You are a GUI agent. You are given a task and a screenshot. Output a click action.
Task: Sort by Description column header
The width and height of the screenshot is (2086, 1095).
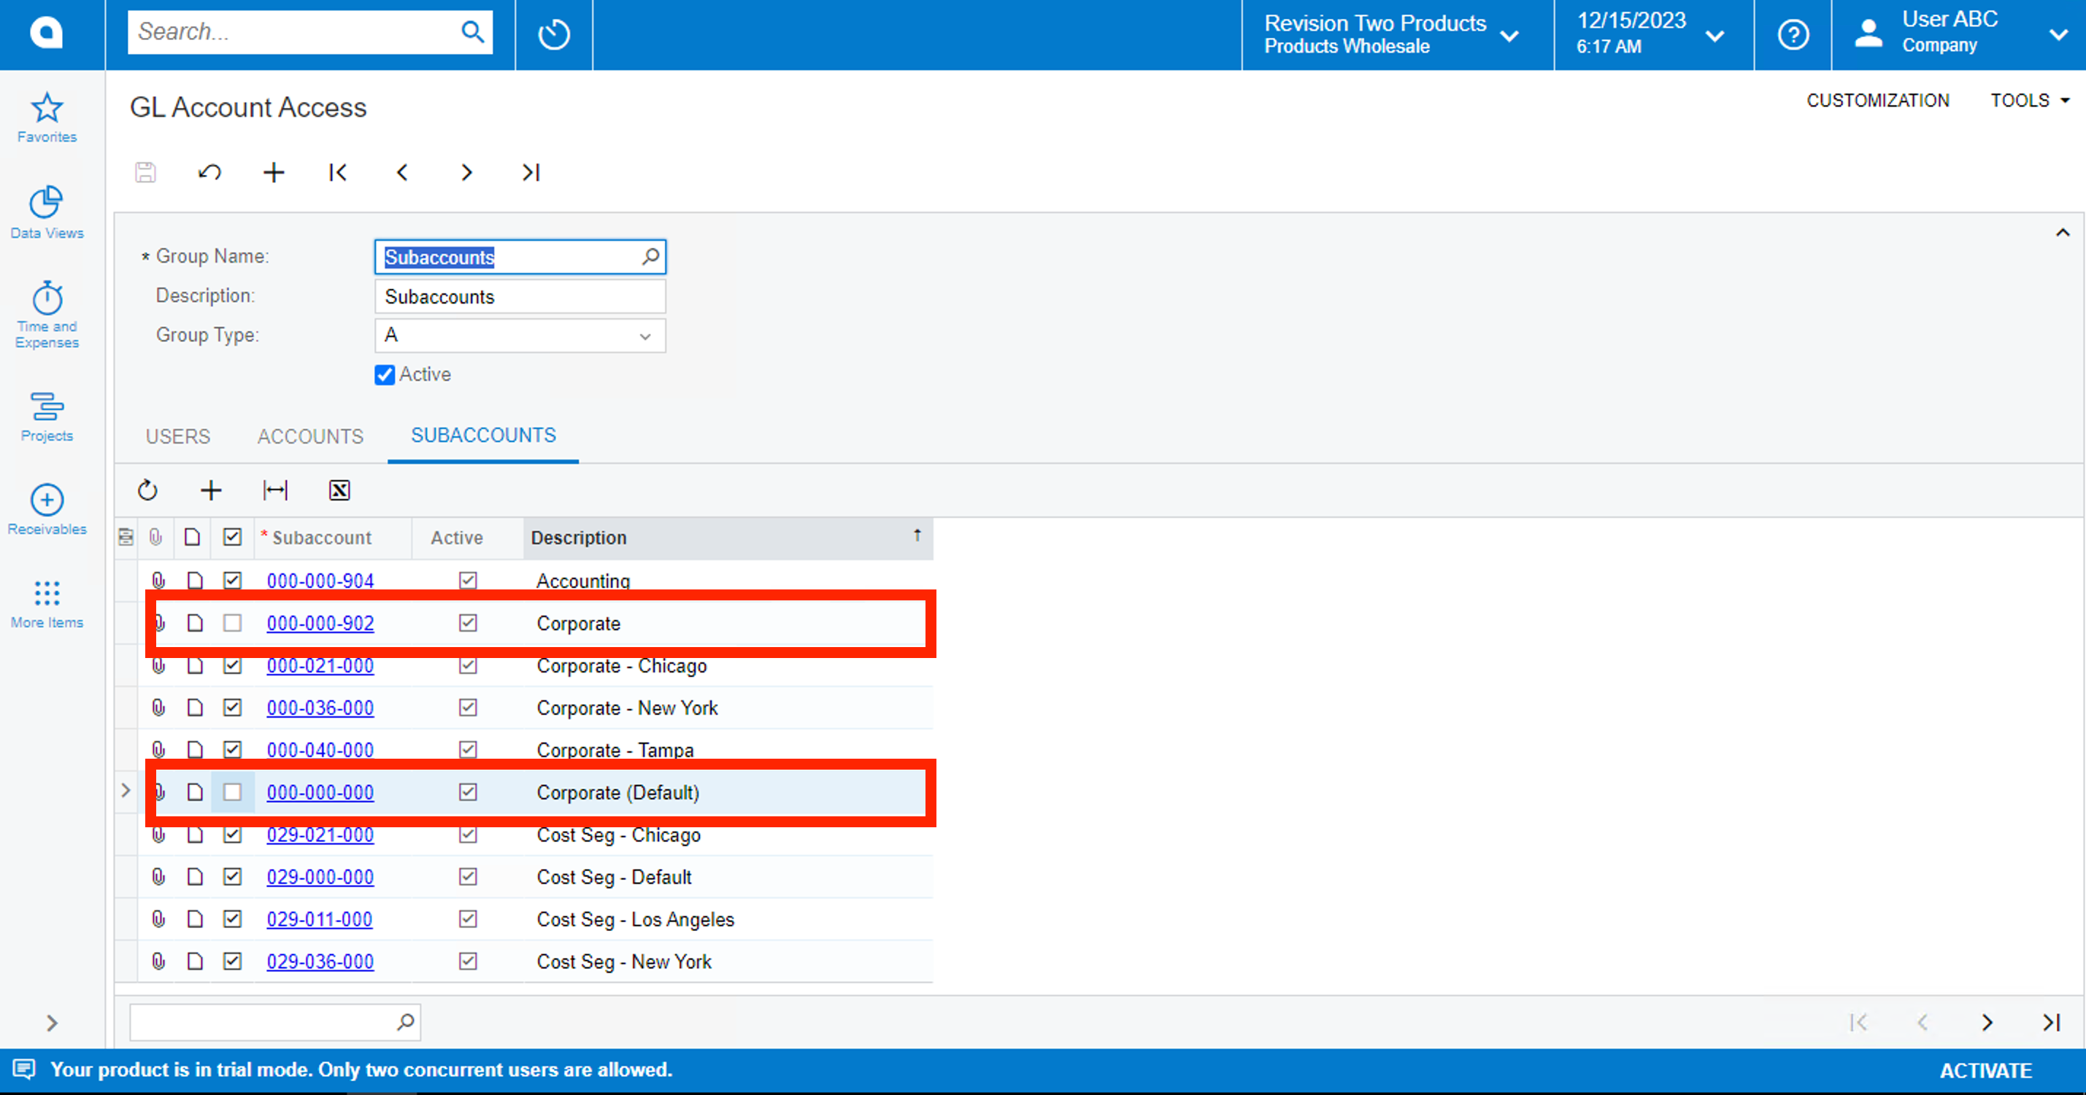pyautogui.click(x=727, y=538)
